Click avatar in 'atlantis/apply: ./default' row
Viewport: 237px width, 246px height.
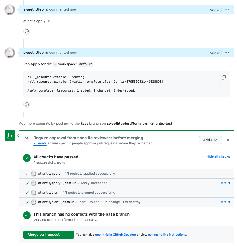(x=33, y=183)
